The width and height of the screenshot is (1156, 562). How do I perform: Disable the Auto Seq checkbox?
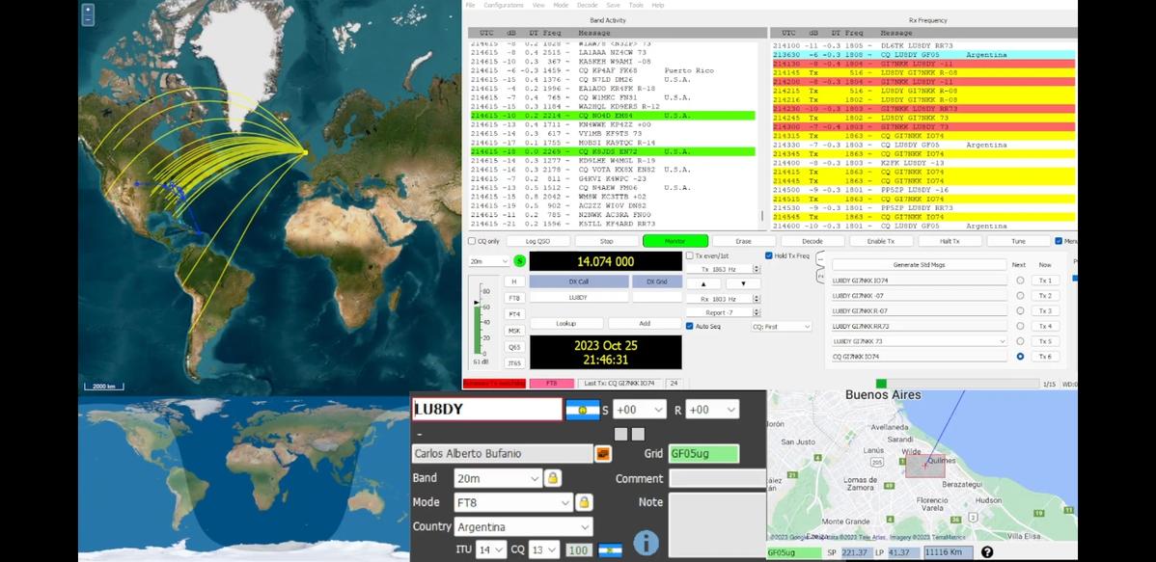689,326
